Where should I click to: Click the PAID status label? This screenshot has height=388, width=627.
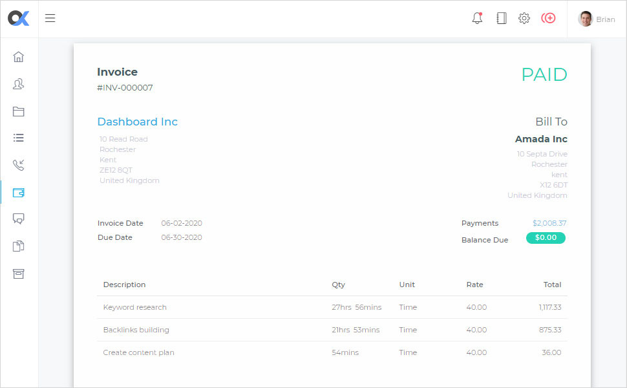pyautogui.click(x=544, y=74)
